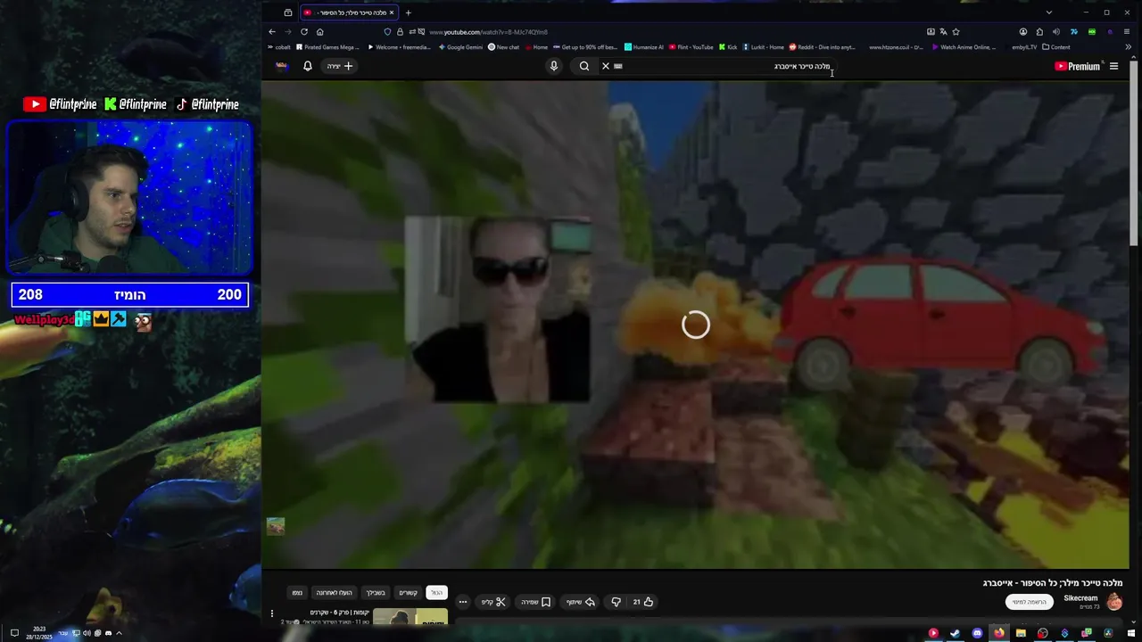Open the cobalt bookmark

[x=279, y=47]
